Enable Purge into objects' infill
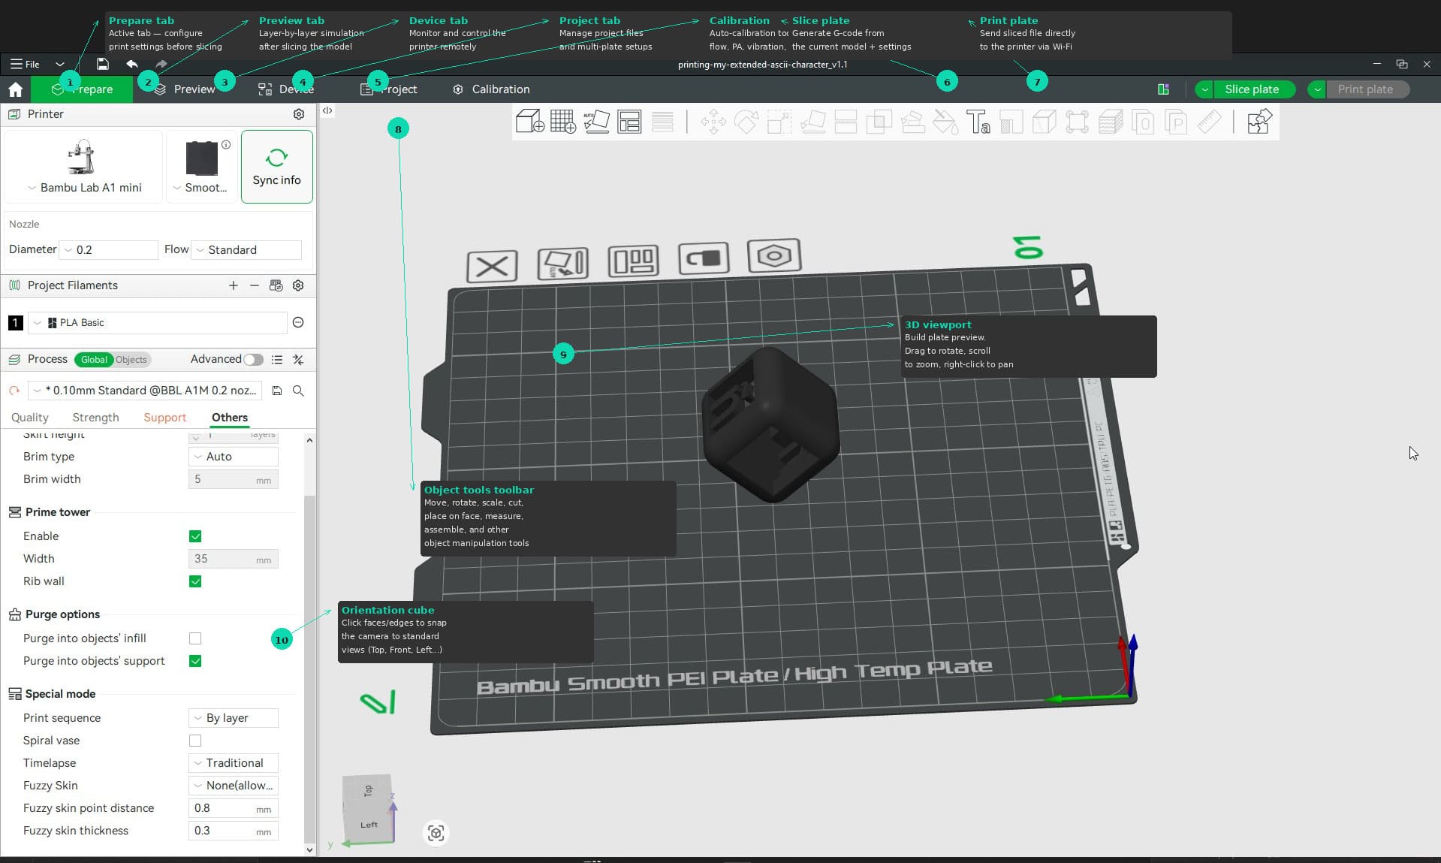 pos(195,638)
